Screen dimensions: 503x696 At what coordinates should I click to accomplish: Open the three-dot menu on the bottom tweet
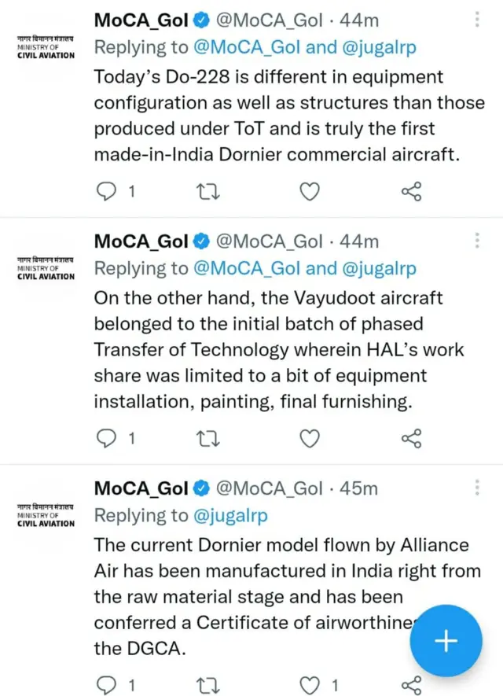[477, 486]
